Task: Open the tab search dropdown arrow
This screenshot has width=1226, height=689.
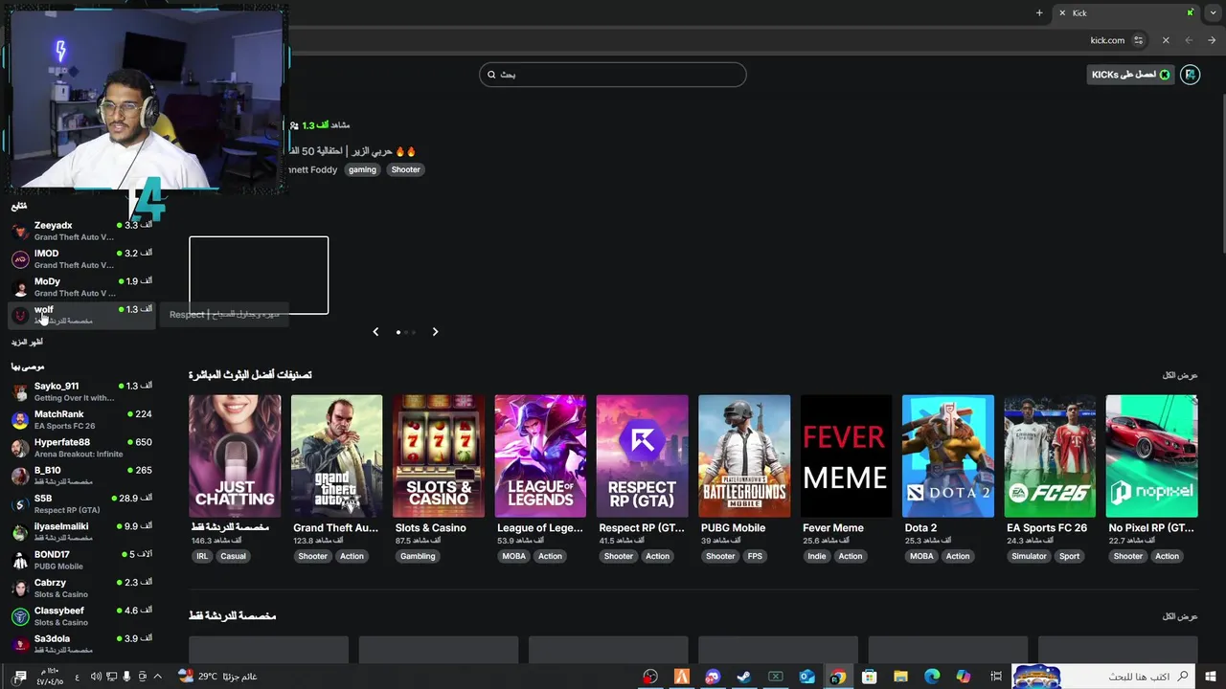Action: (x=1213, y=12)
